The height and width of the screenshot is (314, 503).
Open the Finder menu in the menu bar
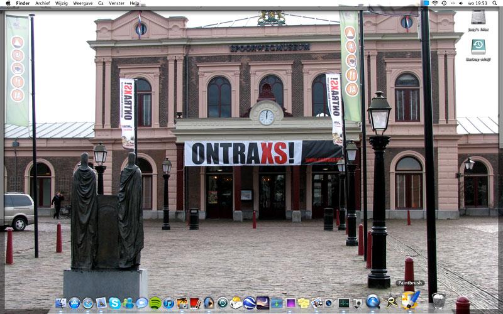click(23, 3)
